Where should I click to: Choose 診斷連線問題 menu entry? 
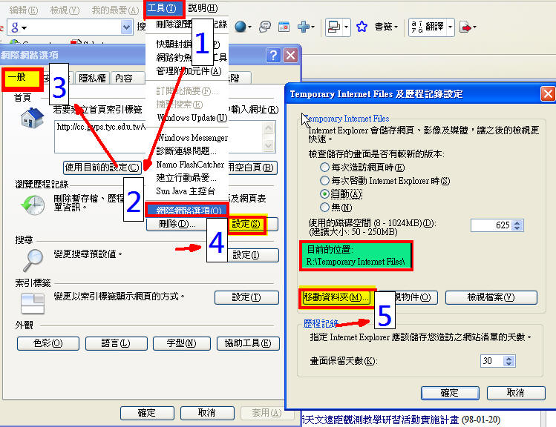(187, 151)
